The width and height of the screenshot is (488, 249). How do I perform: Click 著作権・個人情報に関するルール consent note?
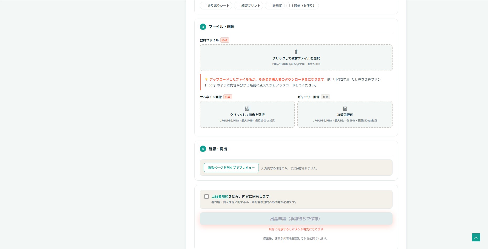tap(254, 202)
